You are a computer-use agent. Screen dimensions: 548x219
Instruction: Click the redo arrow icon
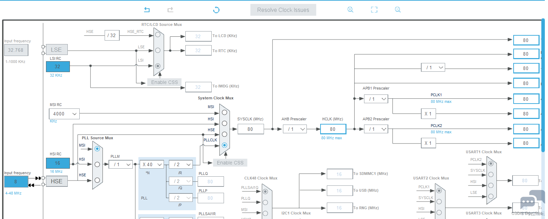pos(170,10)
